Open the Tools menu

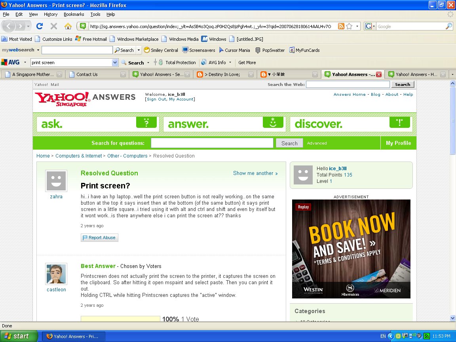[95, 14]
